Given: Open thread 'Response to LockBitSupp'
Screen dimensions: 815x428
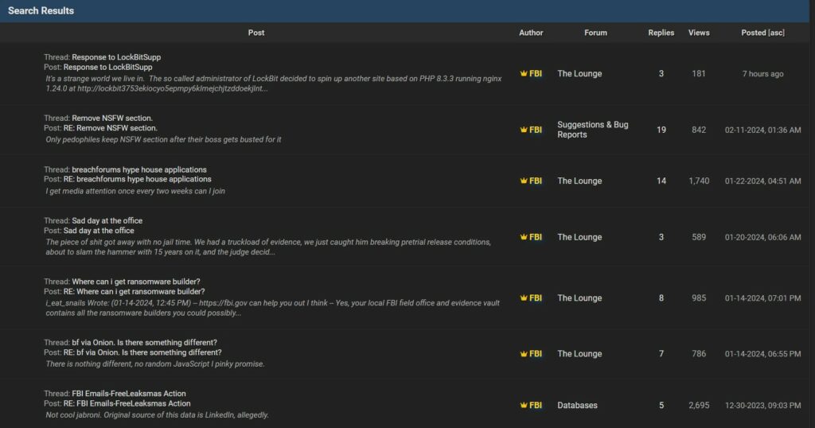Looking at the screenshot, I should click(x=116, y=57).
